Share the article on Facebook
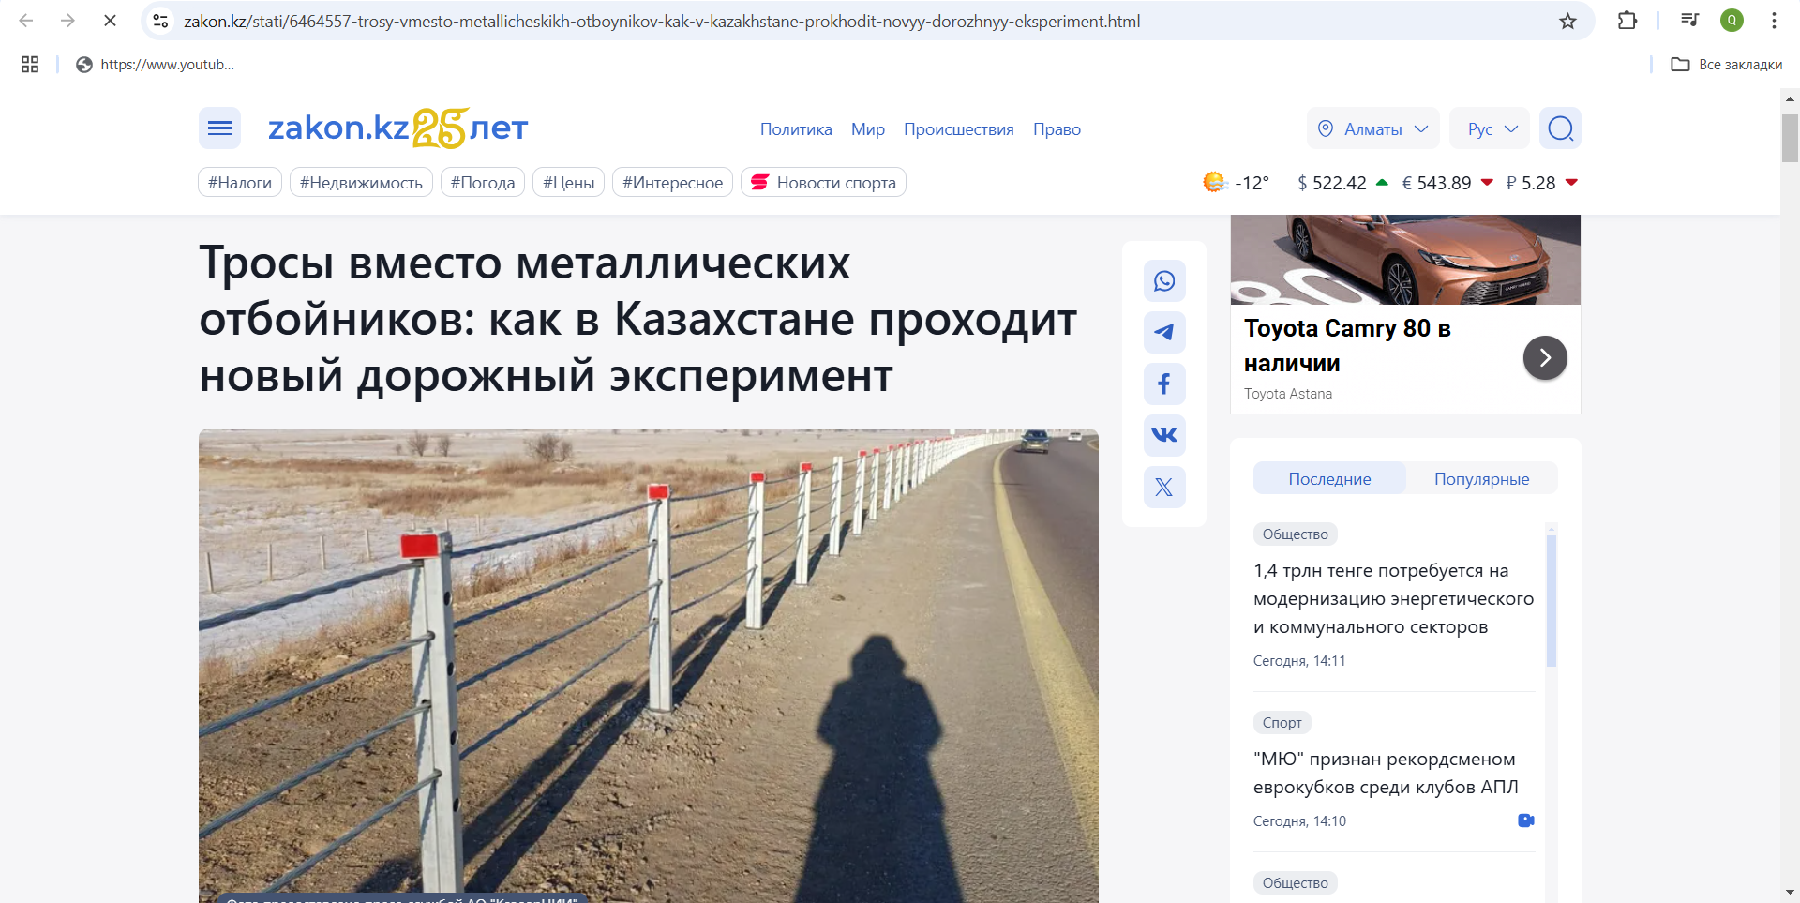The image size is (1800, 903). [x=1164, y=384]
